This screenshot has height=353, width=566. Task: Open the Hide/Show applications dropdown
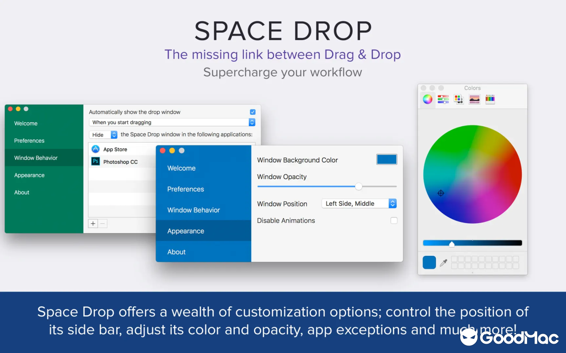click(103, 134)
